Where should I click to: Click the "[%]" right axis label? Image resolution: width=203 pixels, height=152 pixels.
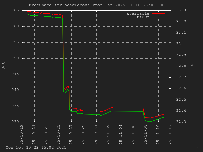[192, 65]
